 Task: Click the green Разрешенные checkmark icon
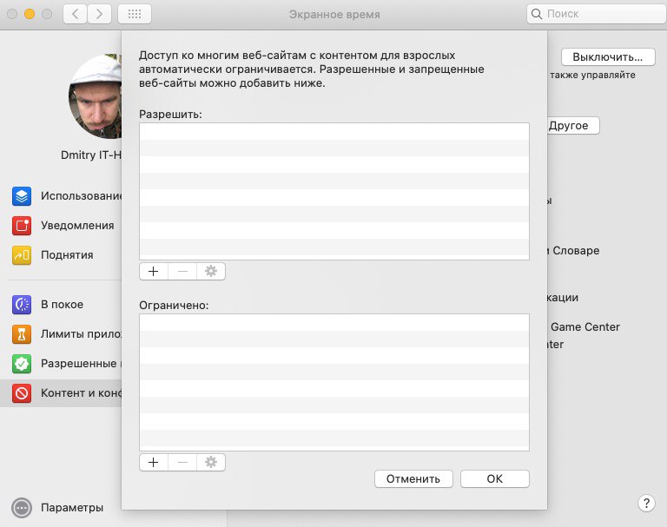point(22,364)
